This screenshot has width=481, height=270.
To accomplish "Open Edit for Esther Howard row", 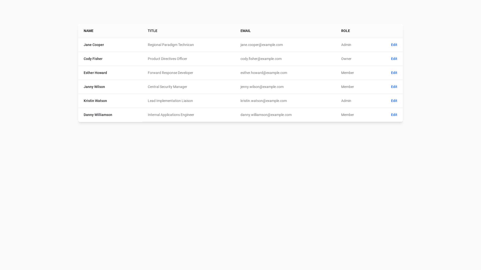I will (394, 73).
